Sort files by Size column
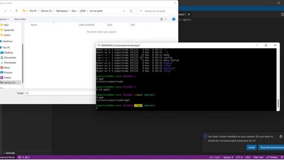Image resolution: width=284 pixels, height=160 pixels. [133, 25]
